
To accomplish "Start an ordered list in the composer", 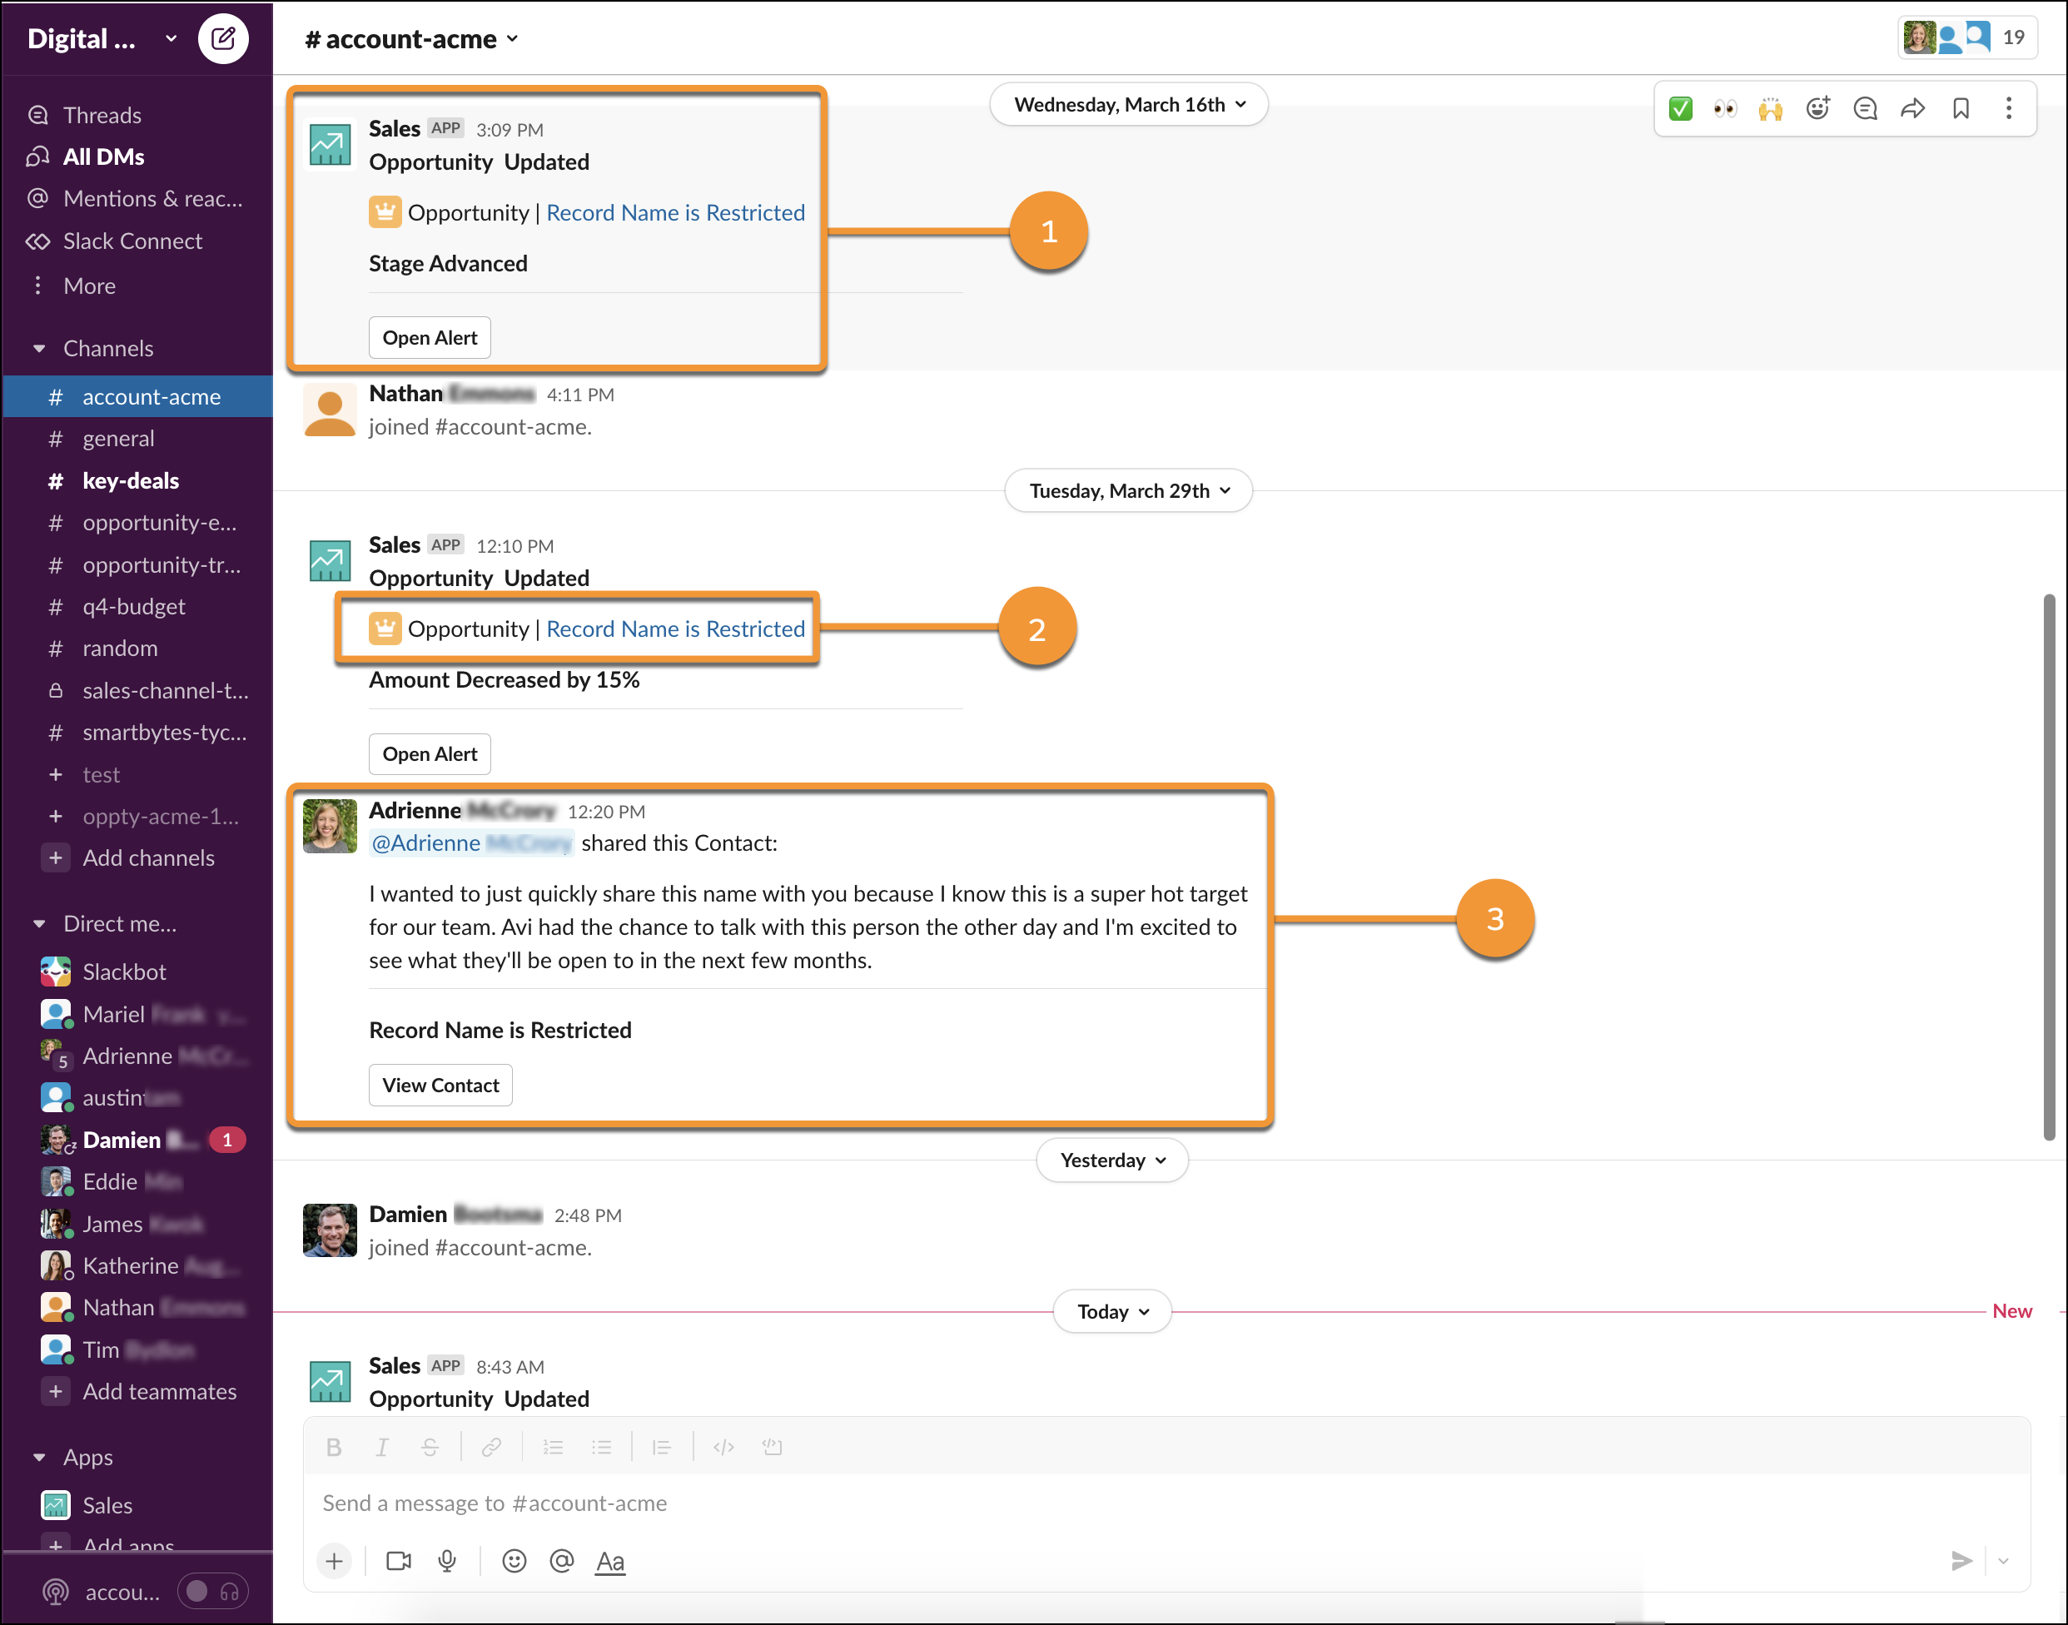I will [x=554, y=1447].
